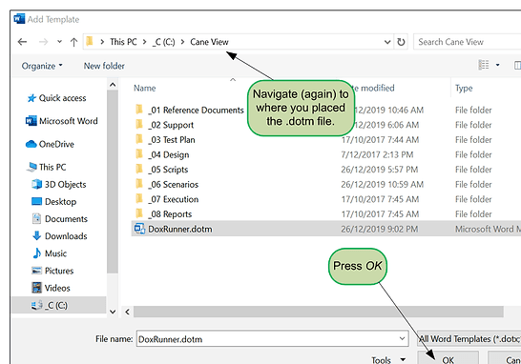
Task: Click the Documents icon in sidebar
Action: tap(36, 218)
